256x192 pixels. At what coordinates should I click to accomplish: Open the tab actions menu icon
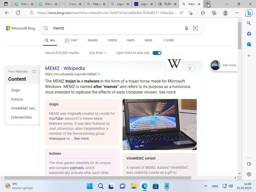click(x=6, y=4)
